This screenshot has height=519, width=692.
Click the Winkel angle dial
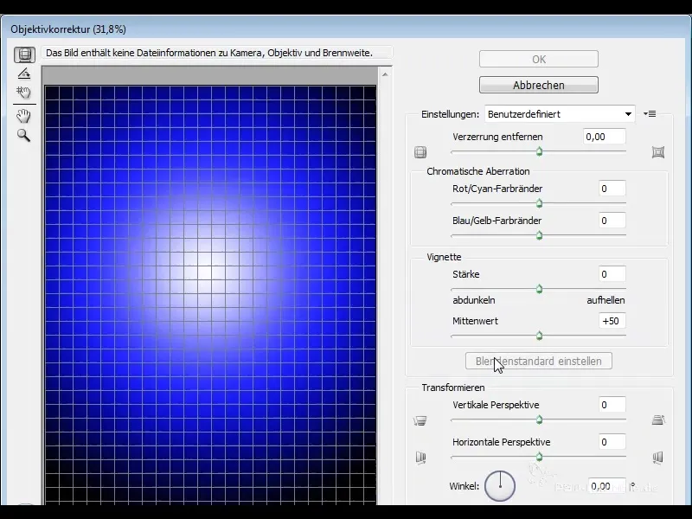(500, 486)
